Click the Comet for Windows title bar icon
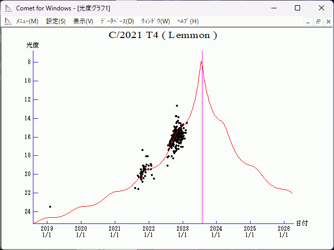This screenshot has width=334, height=250. [8, 8]
